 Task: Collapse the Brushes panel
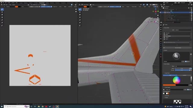(165, 50)
